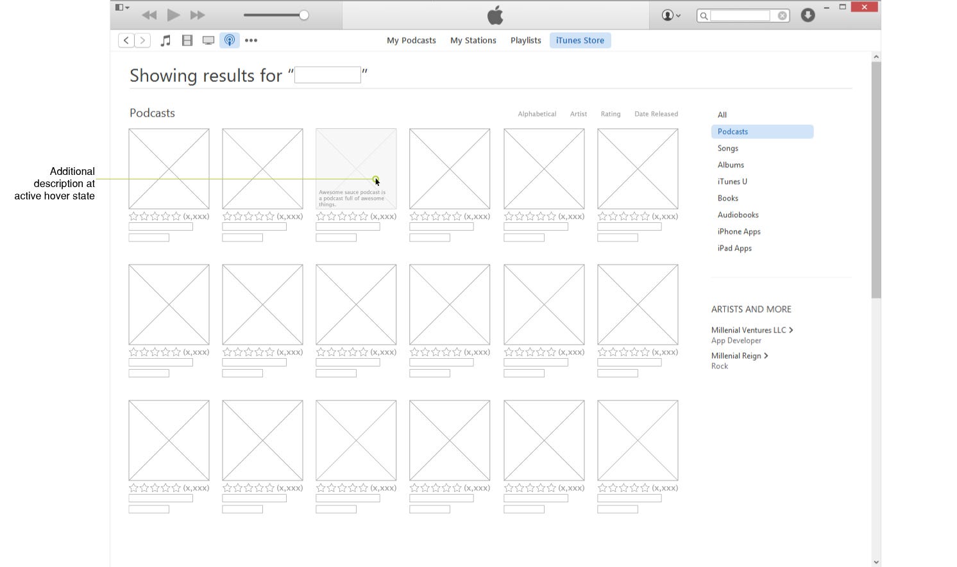Screen dimensions: 957x567
Task: Sort podcasts by Date Released
Action: pos(656,114)
